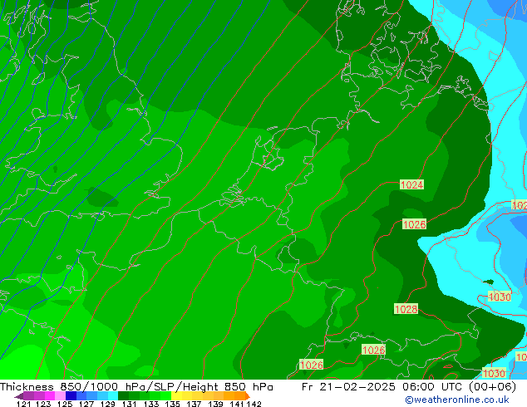
Task: Click the forecast time 'Fr 21-02-2025 06:00 UTC (00+06)'
Action: click(x=409, y=387)
